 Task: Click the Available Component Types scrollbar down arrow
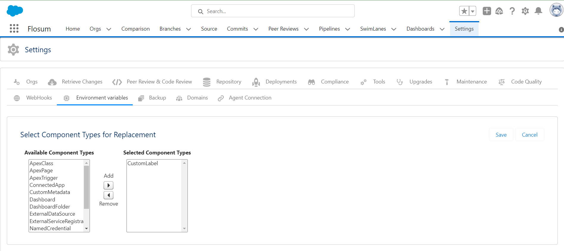click(x=86, y=228)
